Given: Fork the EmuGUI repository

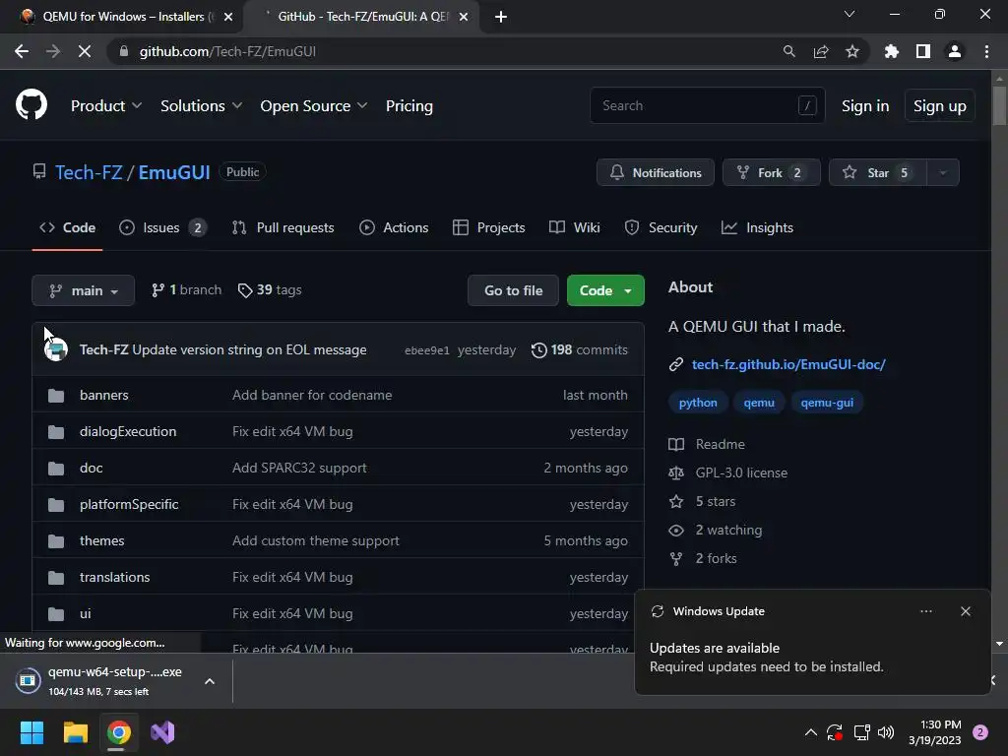Looking at the screenshot, I should 772,172.
